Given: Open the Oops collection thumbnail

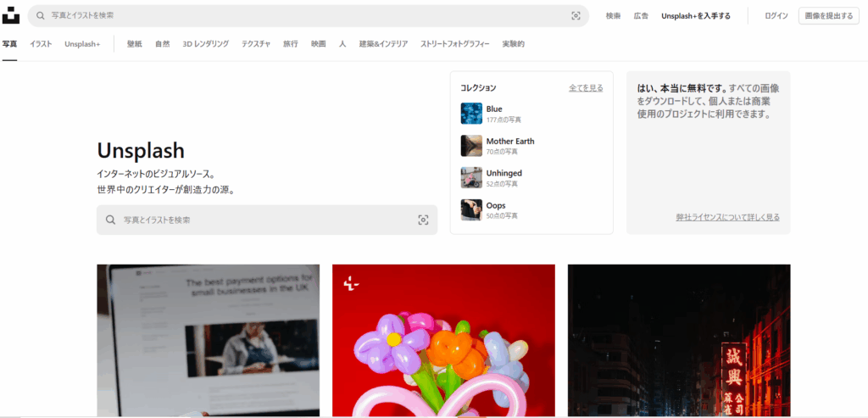Looking at the screenshot, I should (471, 209).
